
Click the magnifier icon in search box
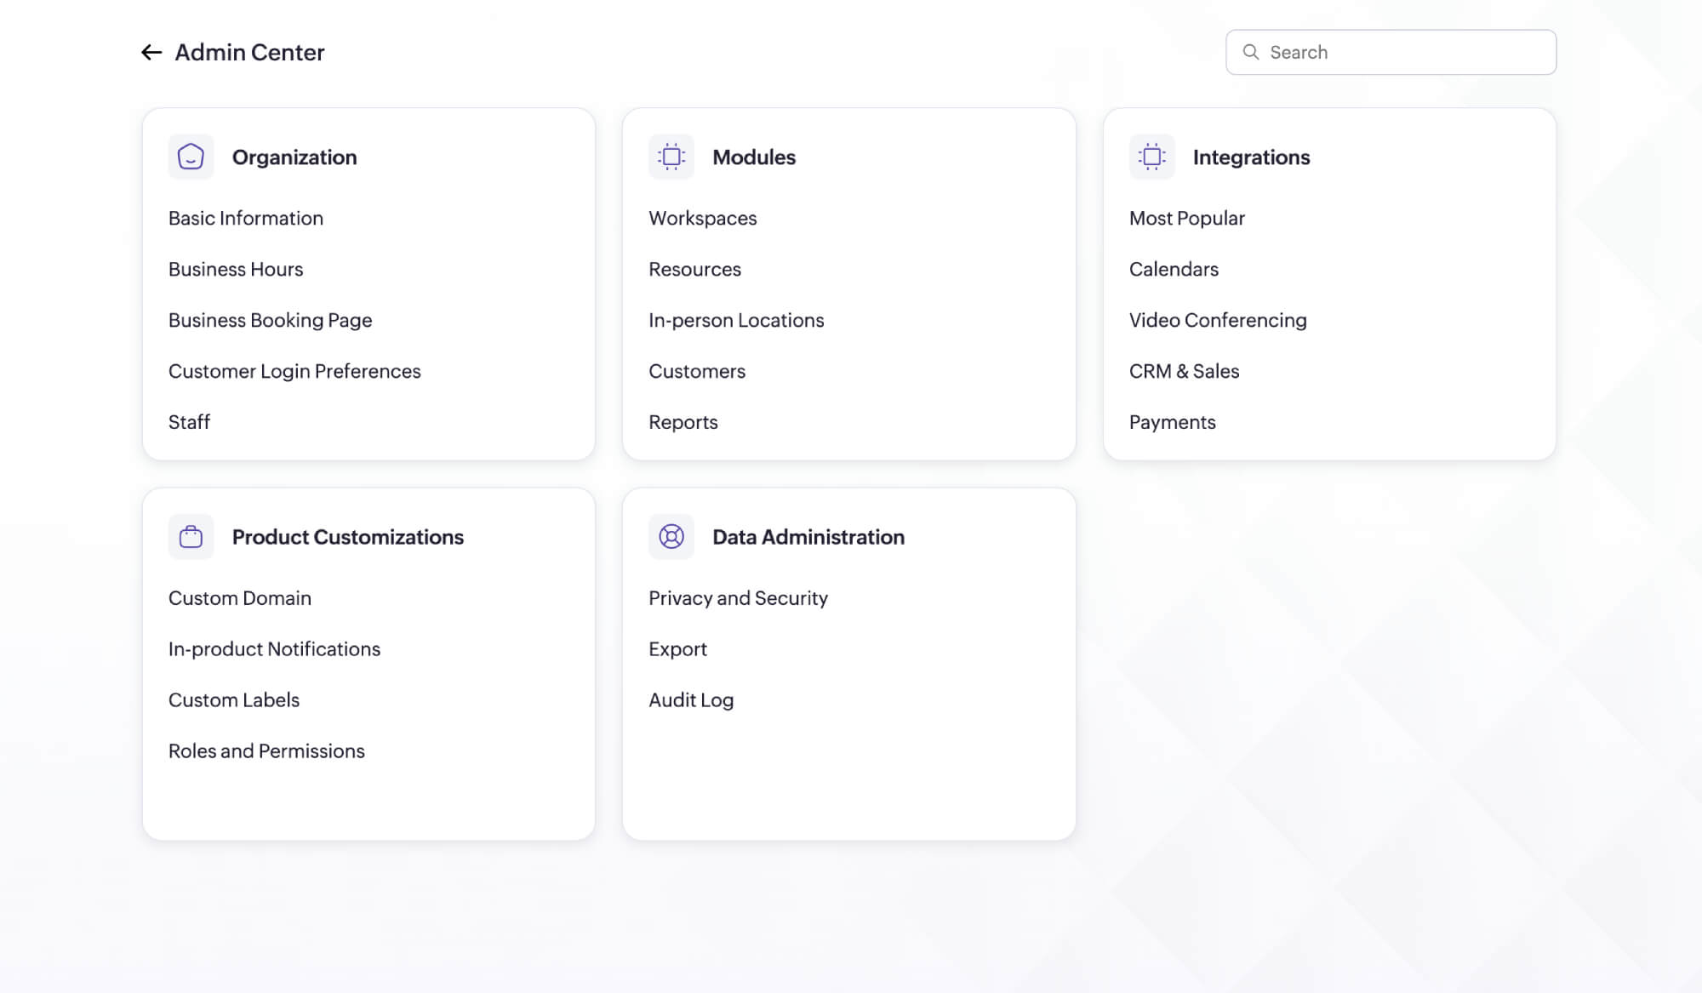1251,52
